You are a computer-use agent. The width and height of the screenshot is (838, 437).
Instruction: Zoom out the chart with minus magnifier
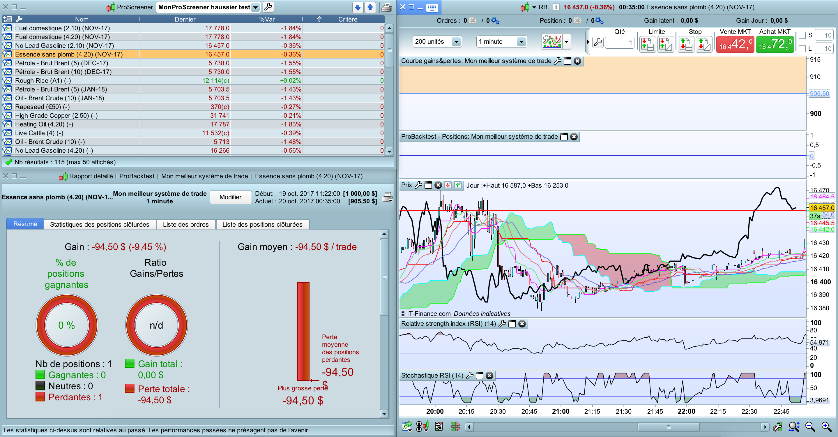[x=810, y=426]
